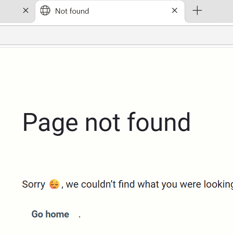The image size is (233, 234).
Task: Click the word 'Page' in the large heading
Action: click(x=50, y=123)
